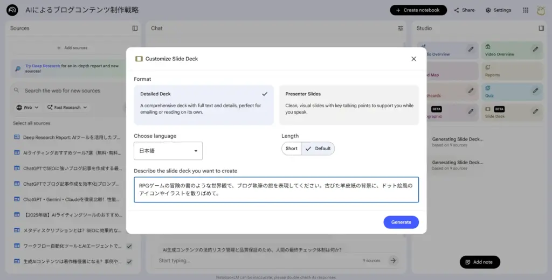Collapse the Studio panel icon

(541, 28)
